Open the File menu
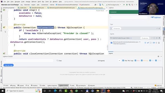The image size is (165, 93). [x=5, y=2]
